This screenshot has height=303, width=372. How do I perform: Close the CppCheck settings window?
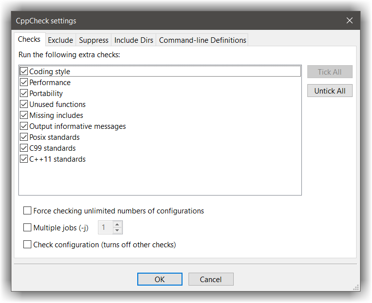[x=350, y=20]
